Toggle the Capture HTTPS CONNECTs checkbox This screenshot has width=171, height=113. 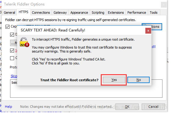click(7, 27)
